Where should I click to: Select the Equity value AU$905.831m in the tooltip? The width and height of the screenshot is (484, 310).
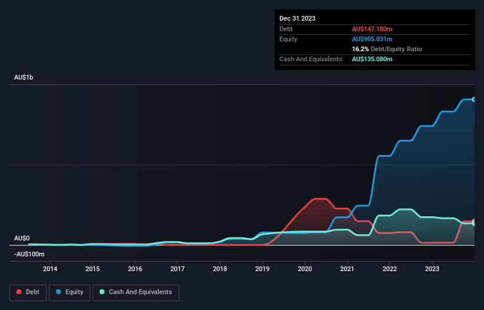[372, 39]
